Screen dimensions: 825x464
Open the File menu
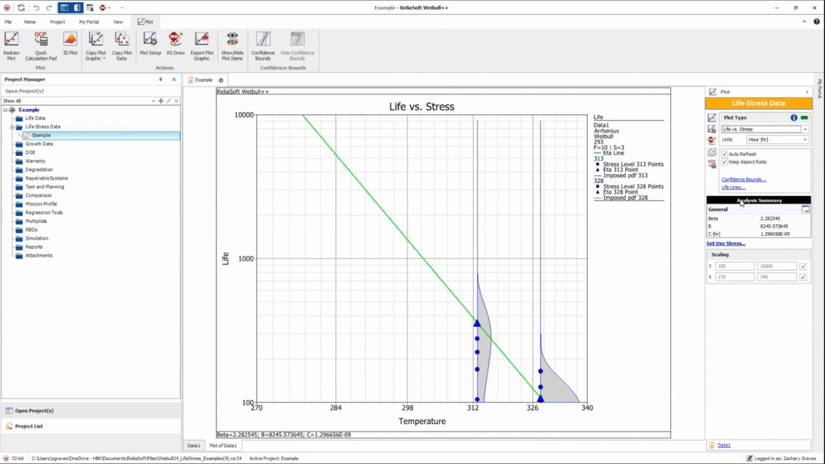coord(8,22)
